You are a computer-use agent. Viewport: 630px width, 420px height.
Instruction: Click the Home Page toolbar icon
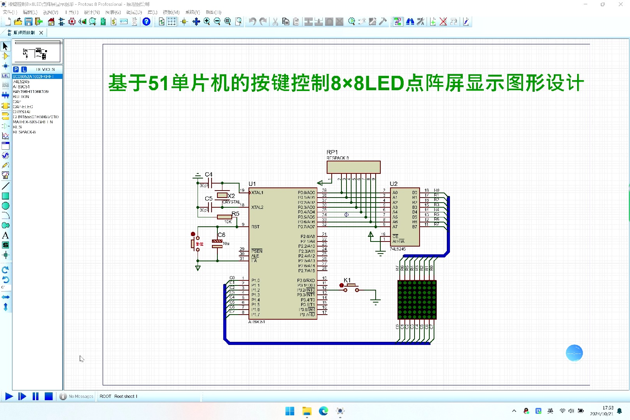click(x=51, y=22)
